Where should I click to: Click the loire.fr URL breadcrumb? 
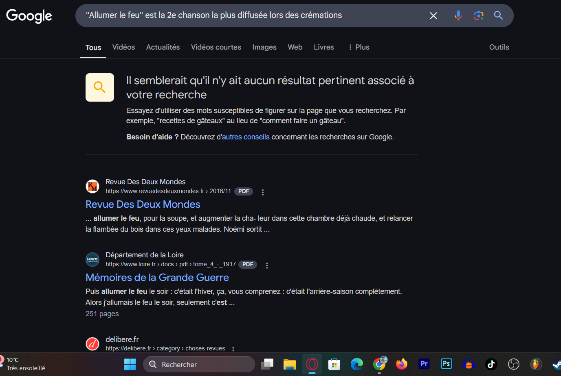(171, 264)
